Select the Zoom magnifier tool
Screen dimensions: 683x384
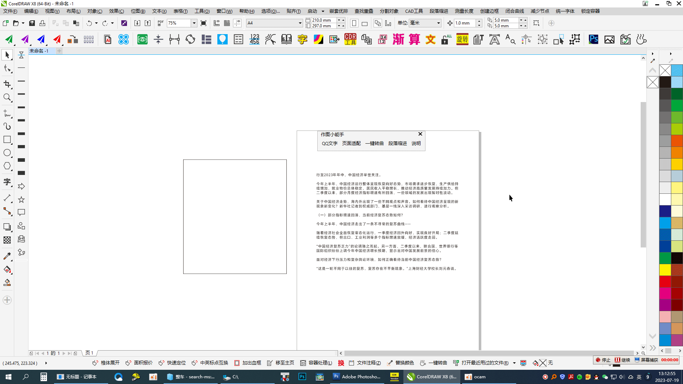point(7,97)
